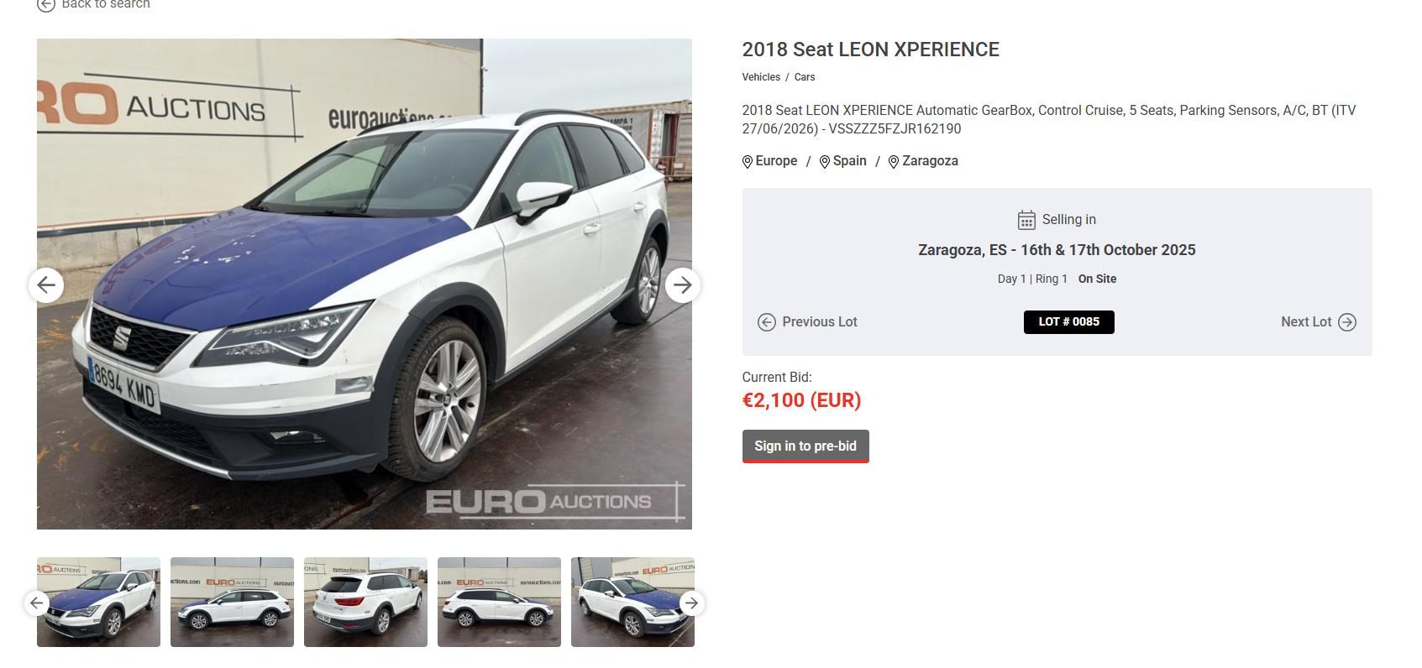Select the rear-view car thumbnail
The height and width of the screenshot is (668, 1422).
coord(365,603)
